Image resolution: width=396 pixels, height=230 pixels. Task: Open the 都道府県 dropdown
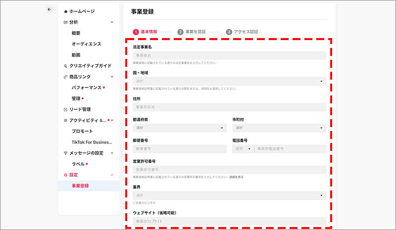[x=179, y=128]
